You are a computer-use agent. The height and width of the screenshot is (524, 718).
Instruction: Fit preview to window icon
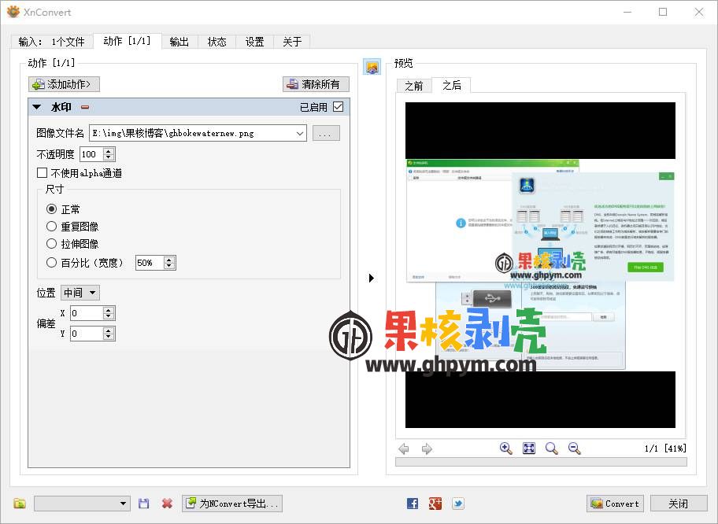[529, 448]
